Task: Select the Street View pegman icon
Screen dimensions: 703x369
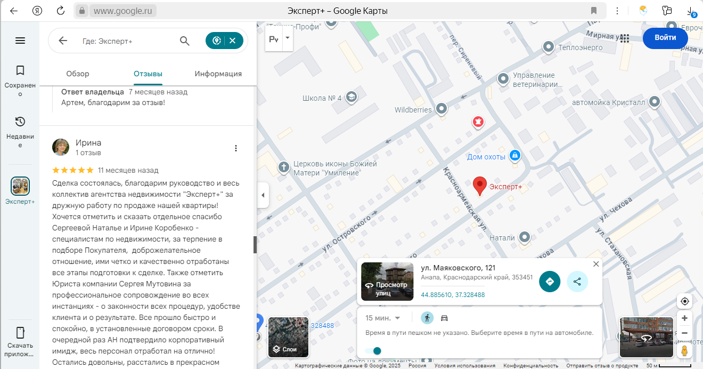Action: (684, 350)
